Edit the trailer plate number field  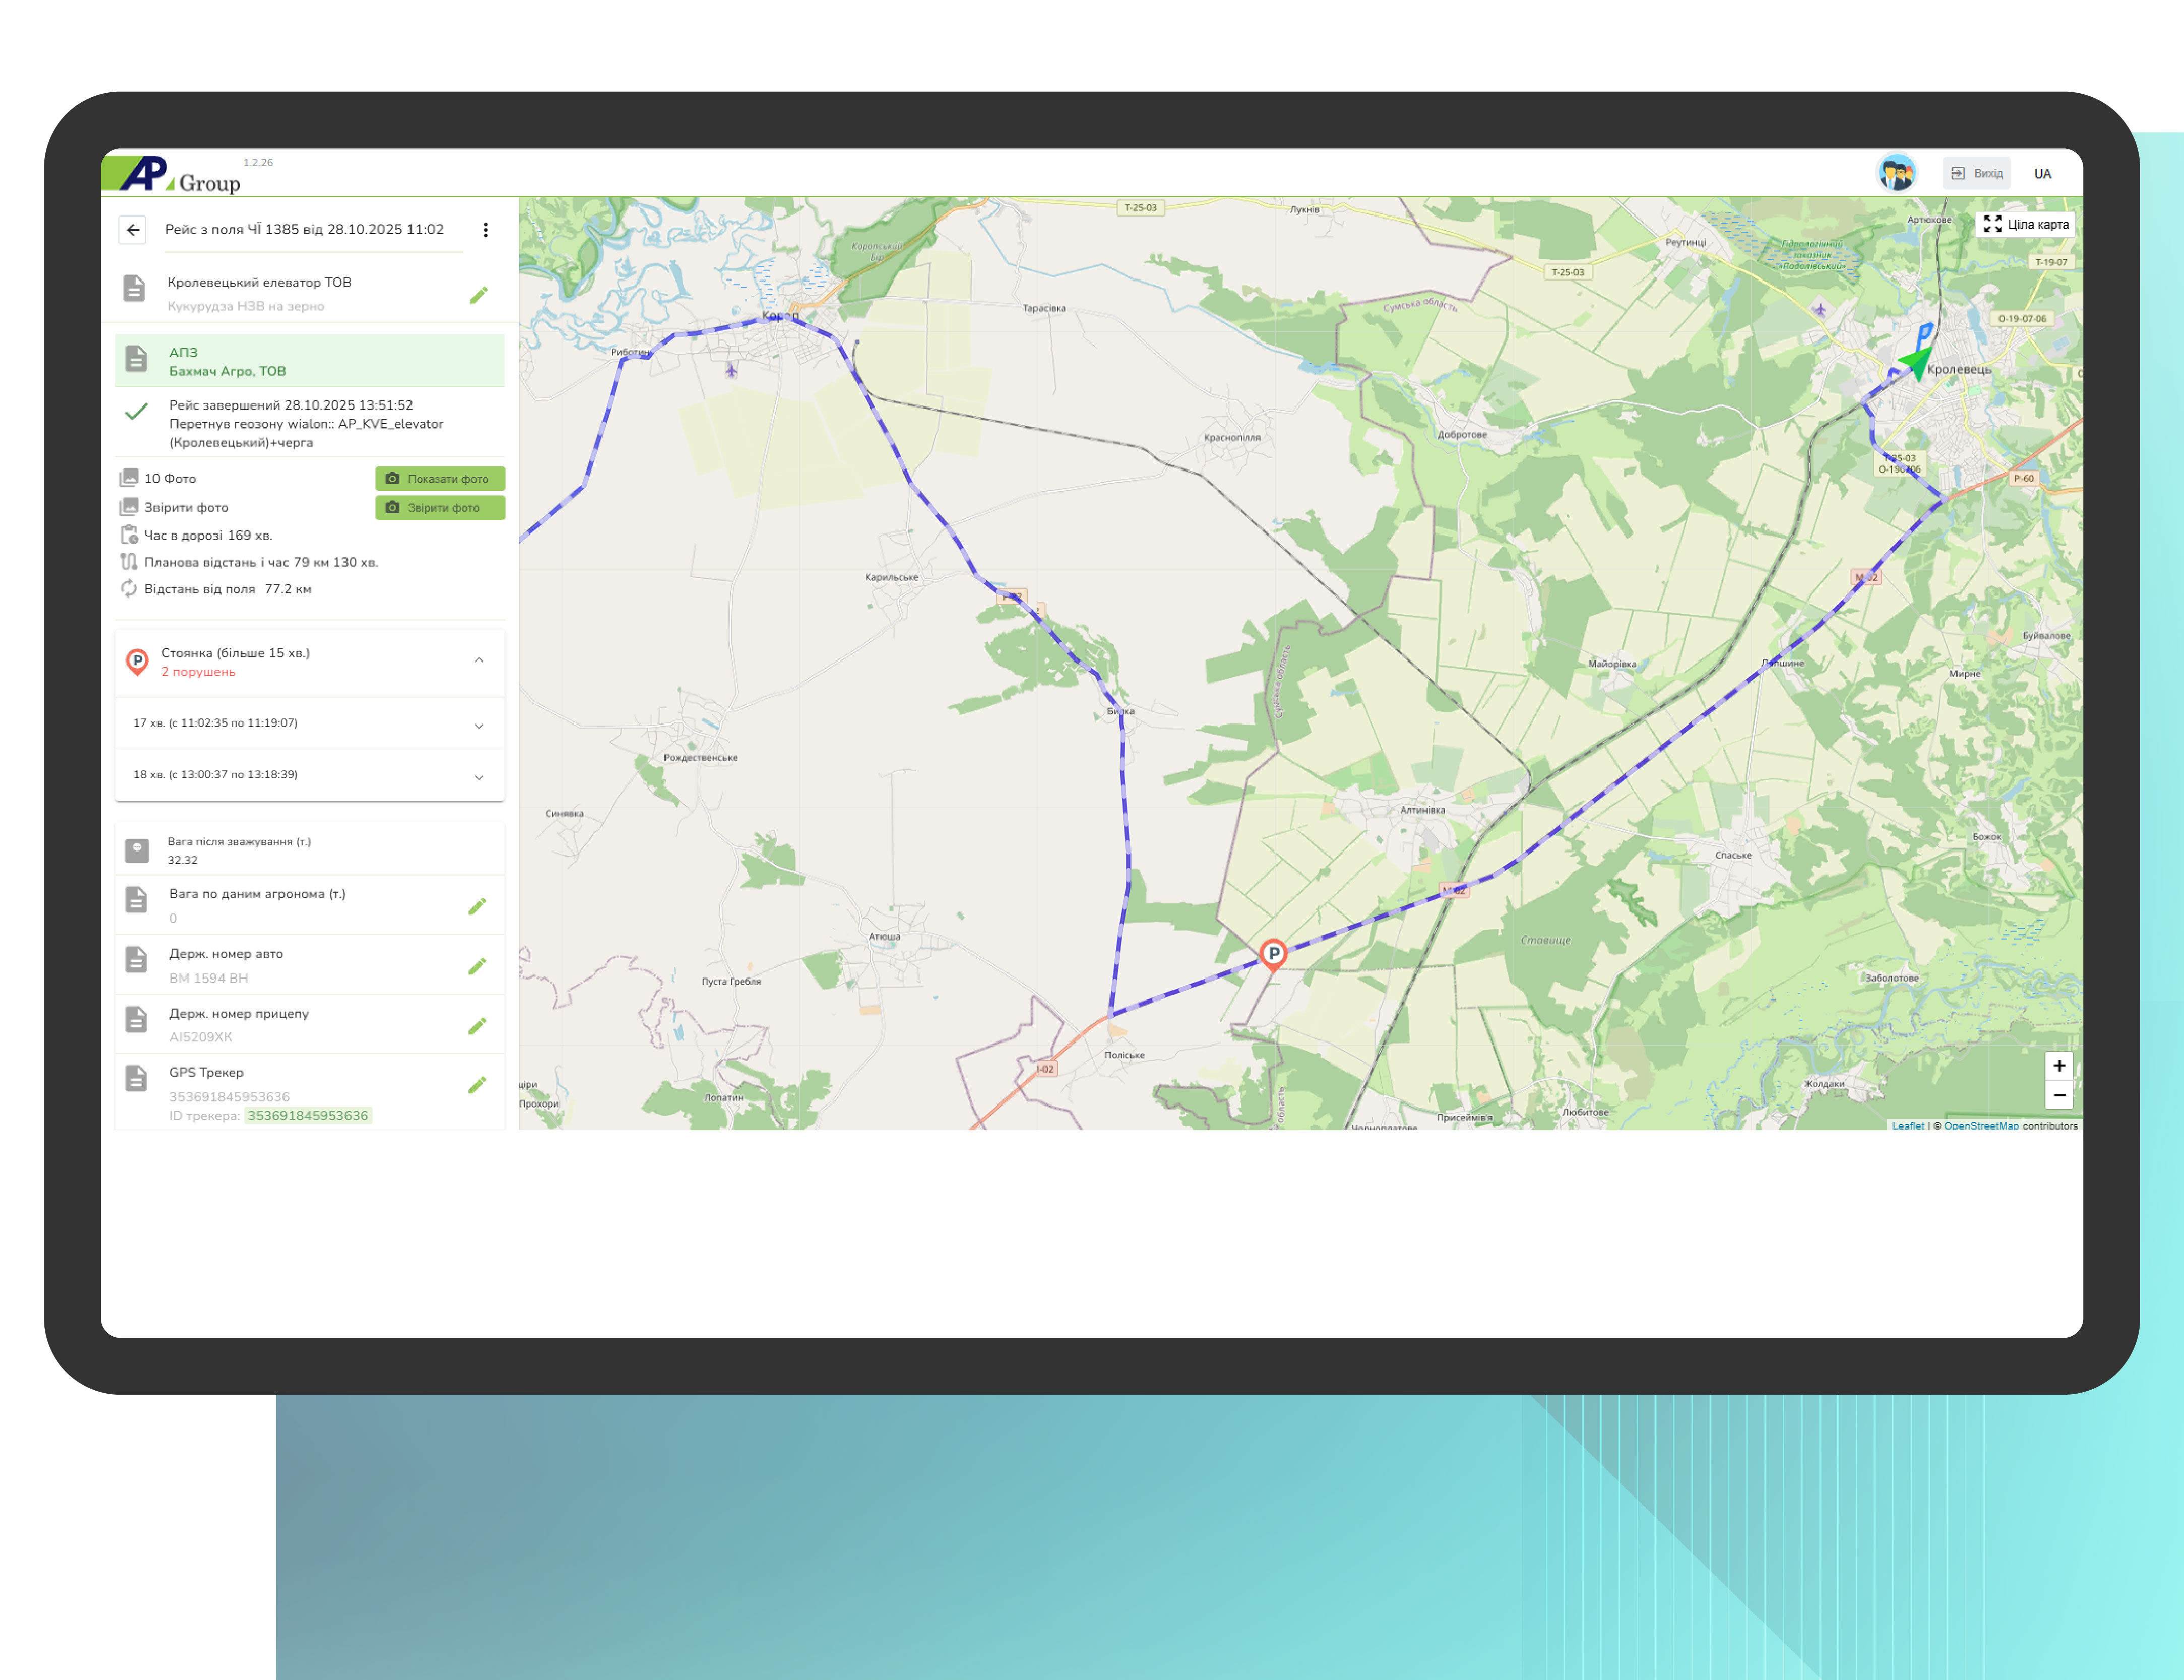tap(478, 1026)
